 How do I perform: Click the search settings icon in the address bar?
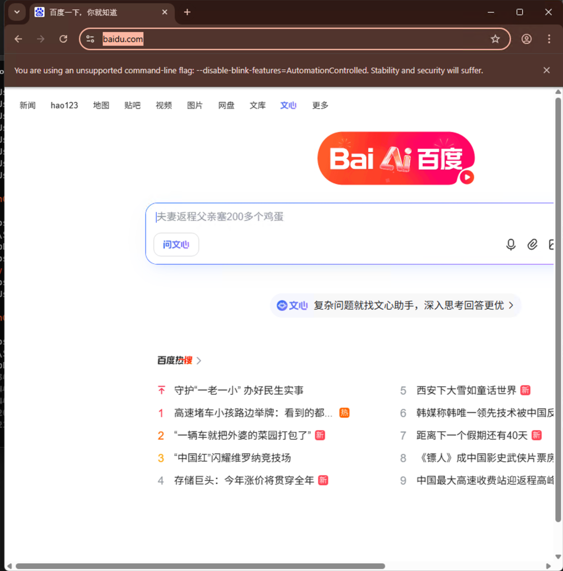pos(90,39)
